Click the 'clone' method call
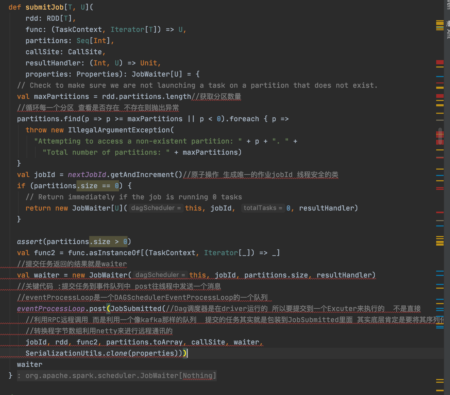The image size is (450, 395). pyautogui.click(x=117, y=353)
